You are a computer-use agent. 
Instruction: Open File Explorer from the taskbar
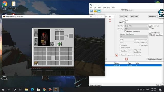click(26, 90)
